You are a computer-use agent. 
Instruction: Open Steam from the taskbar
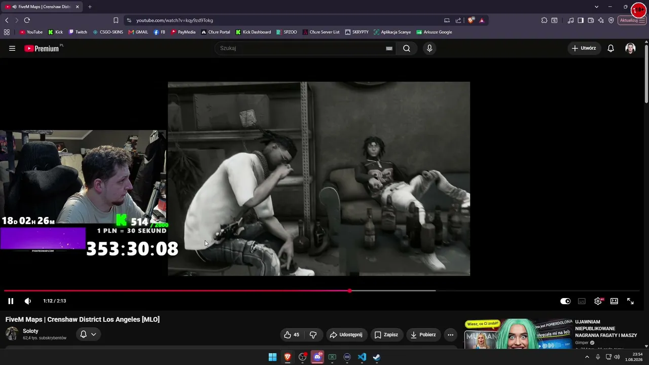(377, 357)
